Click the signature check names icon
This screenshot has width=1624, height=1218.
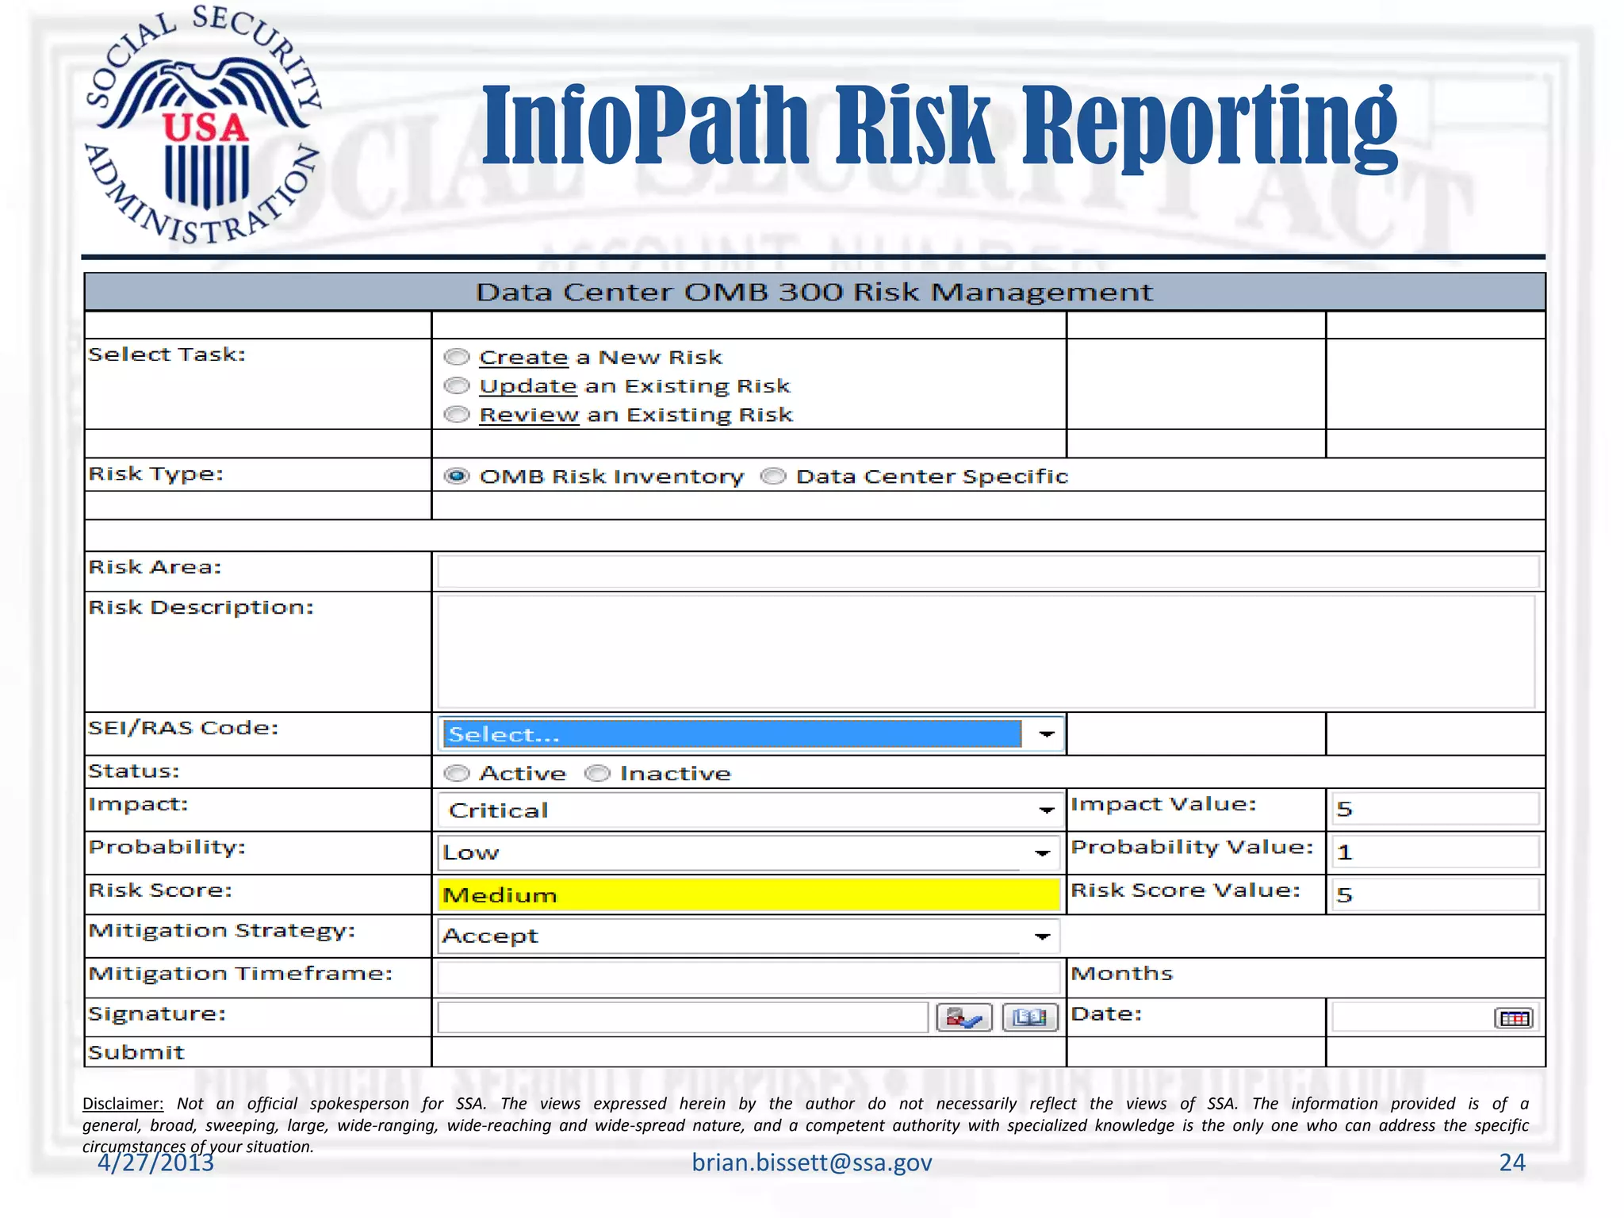pos(963,1017)
